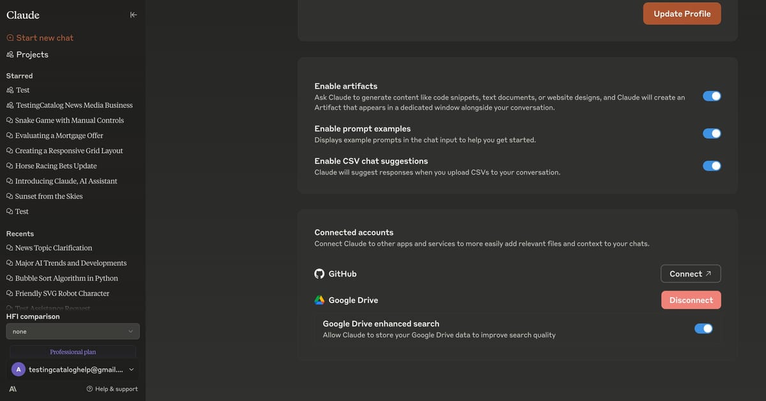Click the Professional plan label
Viewport: 766px width, 401px height.
click(x=73, y=351)
